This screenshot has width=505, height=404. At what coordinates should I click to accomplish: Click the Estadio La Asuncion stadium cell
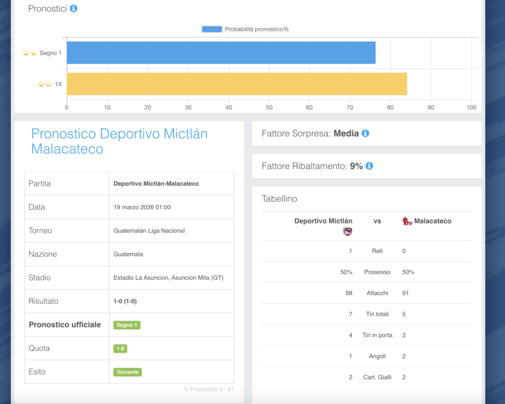[168, 278]
